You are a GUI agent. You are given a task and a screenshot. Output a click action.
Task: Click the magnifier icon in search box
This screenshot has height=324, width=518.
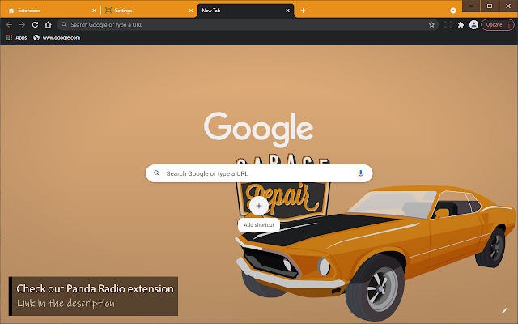click(157, 173)
